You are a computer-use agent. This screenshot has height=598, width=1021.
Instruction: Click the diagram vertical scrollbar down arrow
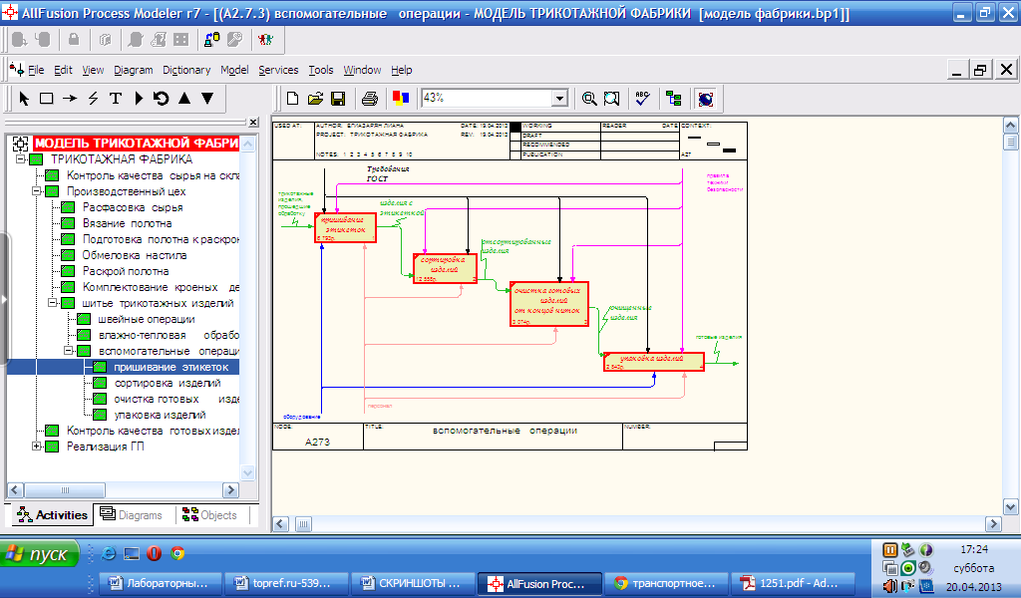click(1011, 507)
